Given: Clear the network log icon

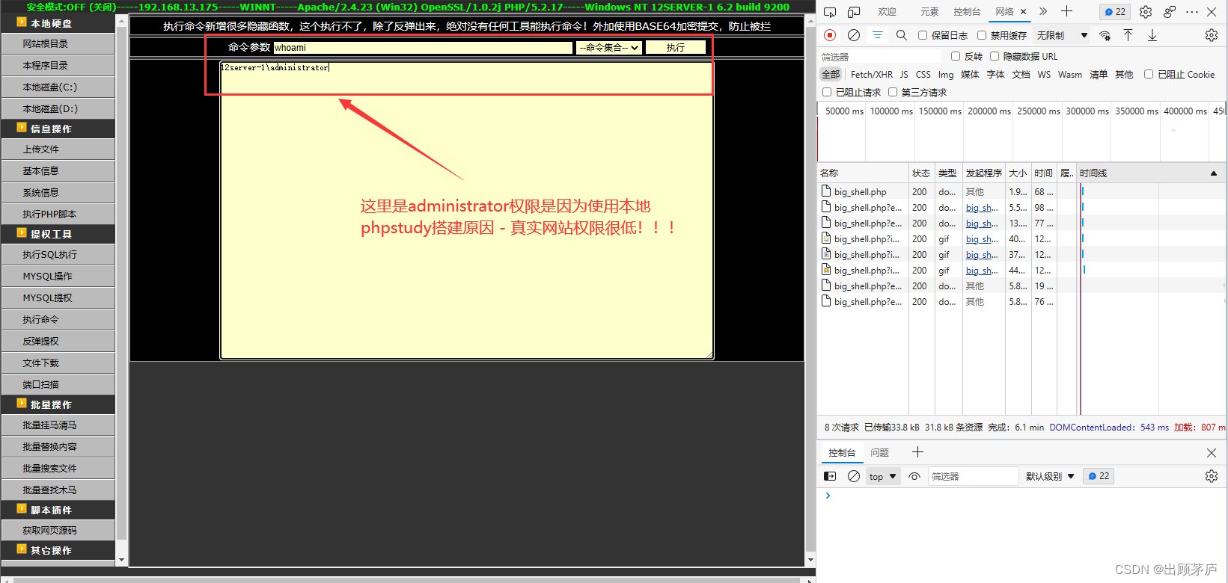Looking at the screenshot, I should pyautogui.click(x=854, y=35).
